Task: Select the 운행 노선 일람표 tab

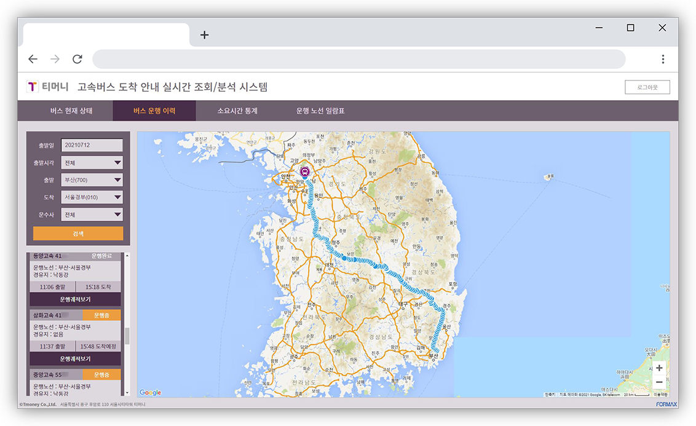Action: (320, 111)
